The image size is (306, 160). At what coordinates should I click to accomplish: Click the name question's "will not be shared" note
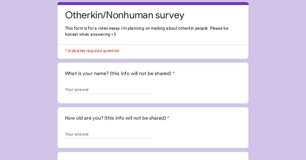pyautogui.click(x=140, y=74)
